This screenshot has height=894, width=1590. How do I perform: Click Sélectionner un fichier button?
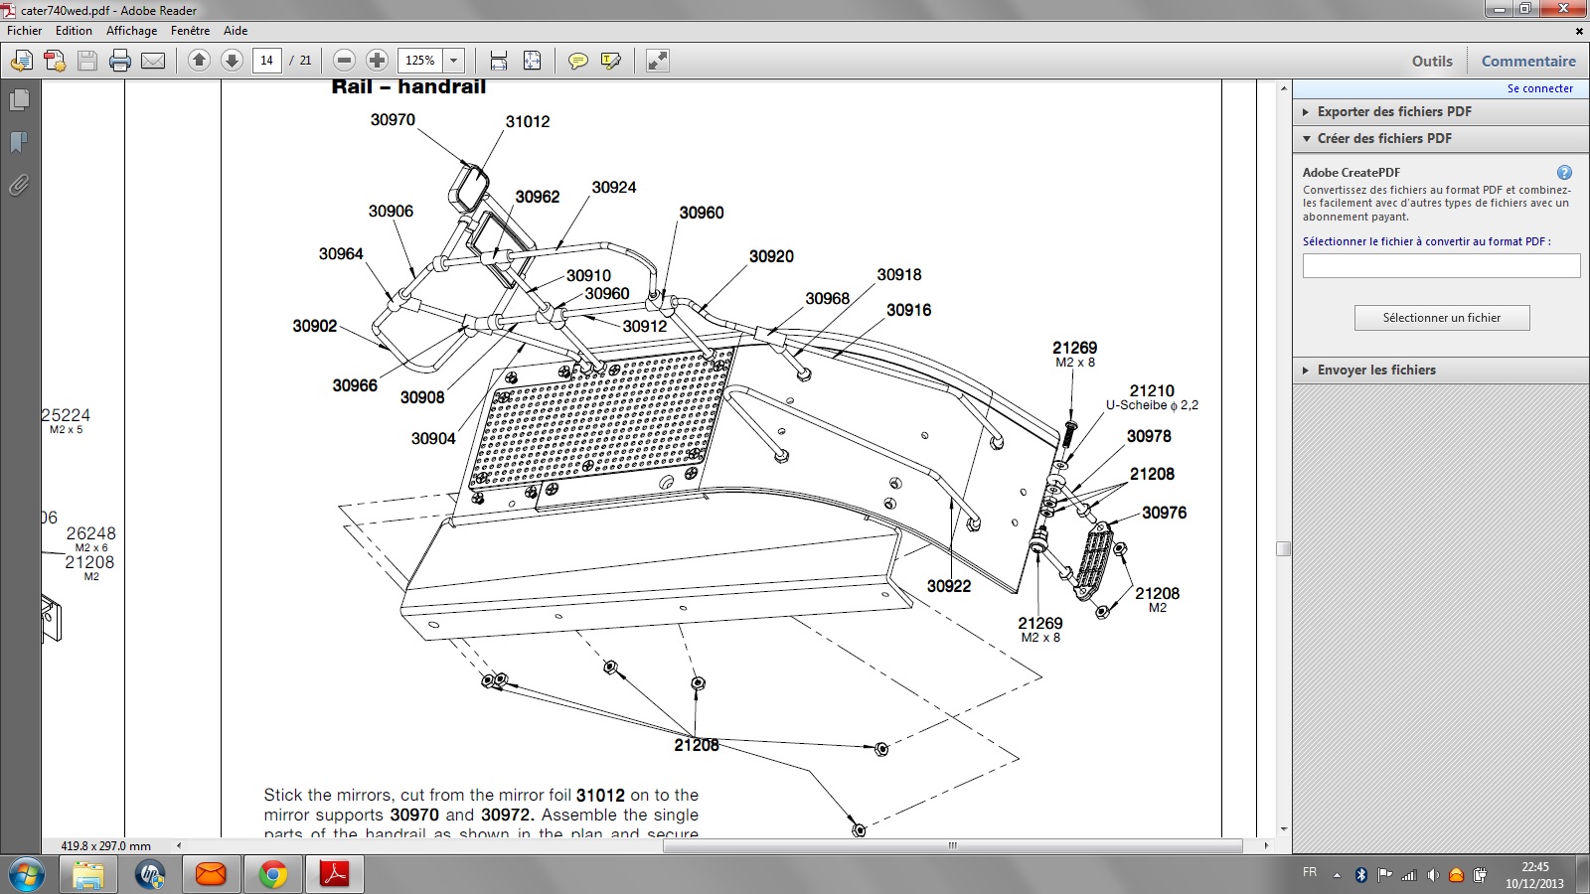point(1441,318)
